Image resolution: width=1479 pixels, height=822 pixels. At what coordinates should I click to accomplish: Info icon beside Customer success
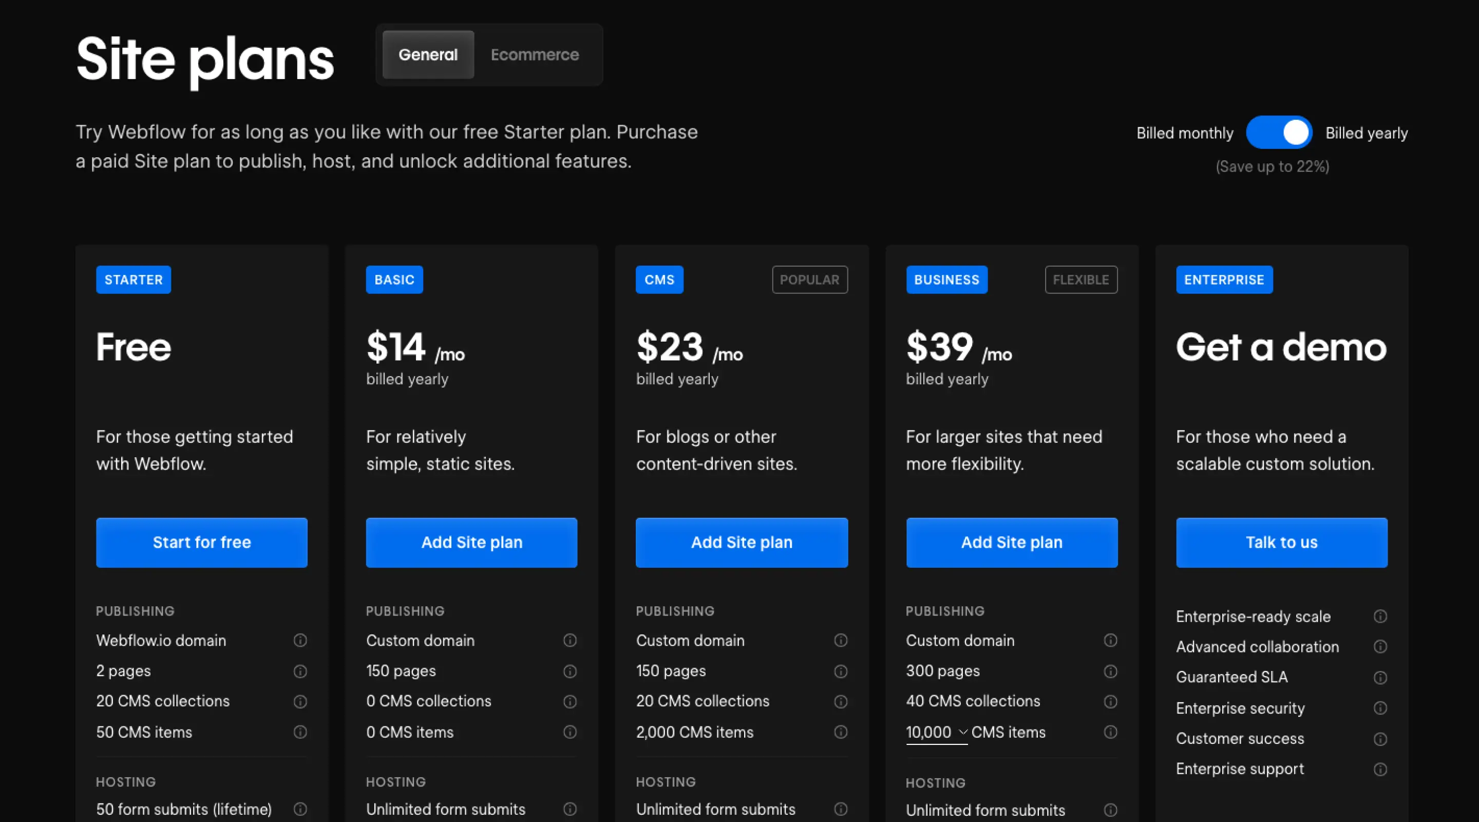coord(1380,738)
